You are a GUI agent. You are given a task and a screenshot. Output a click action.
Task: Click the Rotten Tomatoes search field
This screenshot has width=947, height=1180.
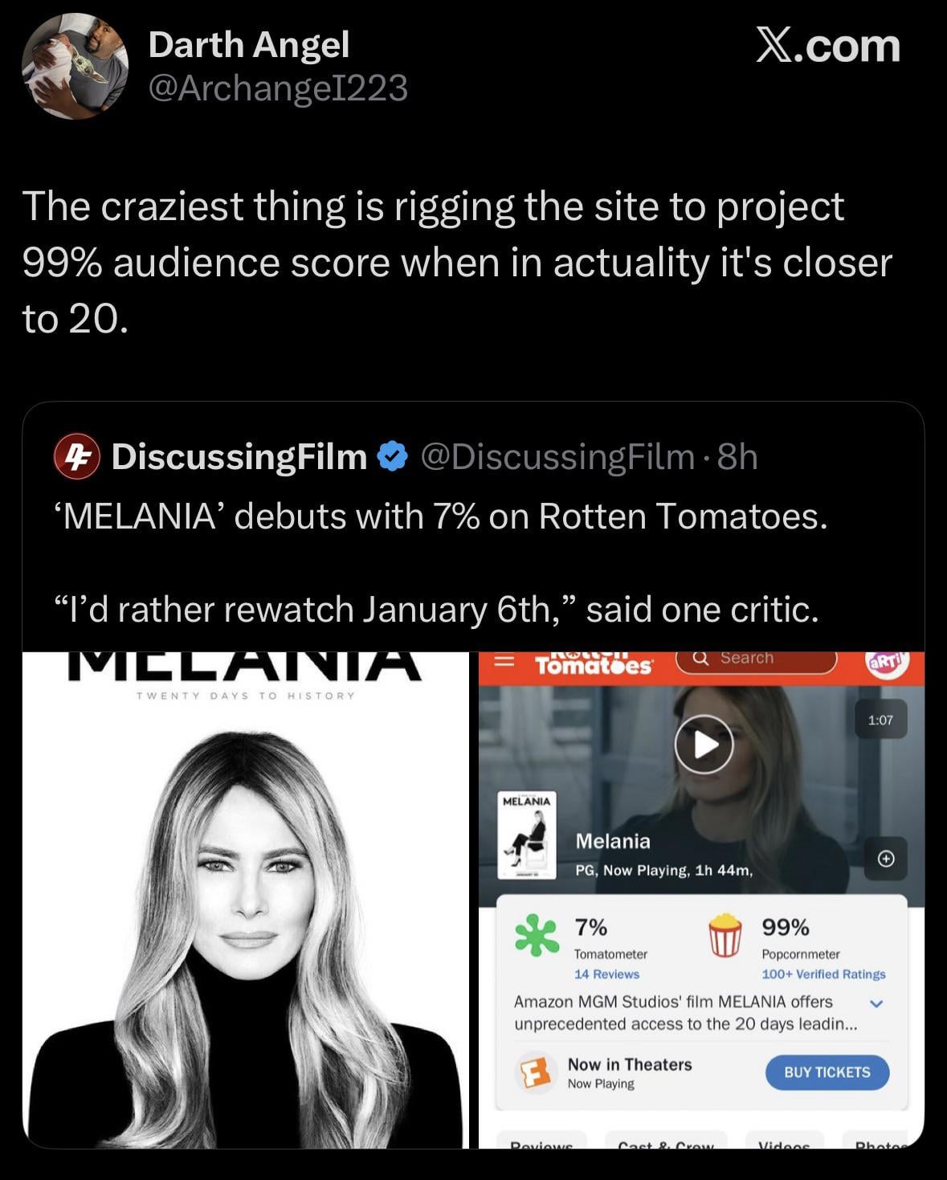[x=756, y=659]
